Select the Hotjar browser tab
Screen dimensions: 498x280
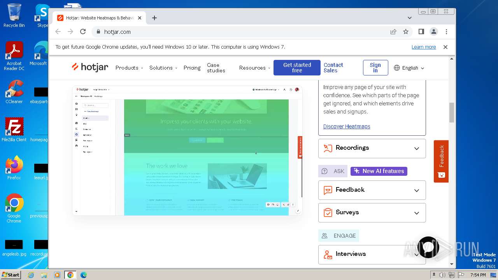pyautogui.click(x=99, y=18)
